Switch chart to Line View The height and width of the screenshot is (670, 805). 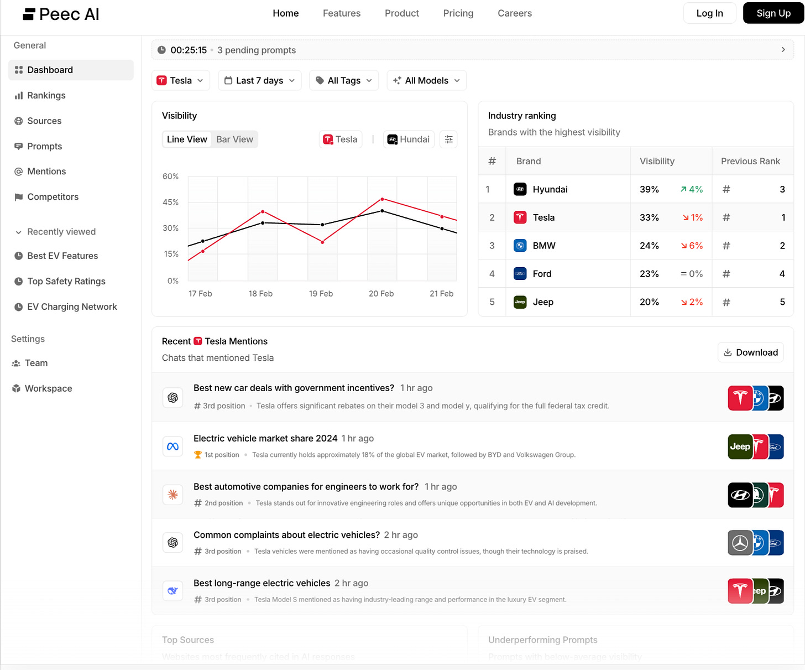pyautogui.click(x=187, y=139)
